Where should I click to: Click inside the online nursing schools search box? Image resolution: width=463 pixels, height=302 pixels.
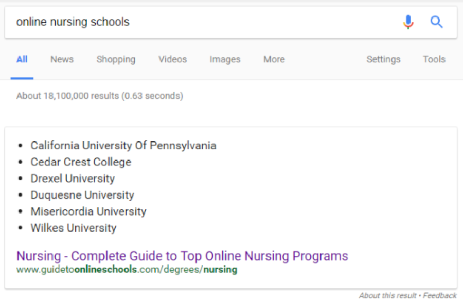pos(204,22)
